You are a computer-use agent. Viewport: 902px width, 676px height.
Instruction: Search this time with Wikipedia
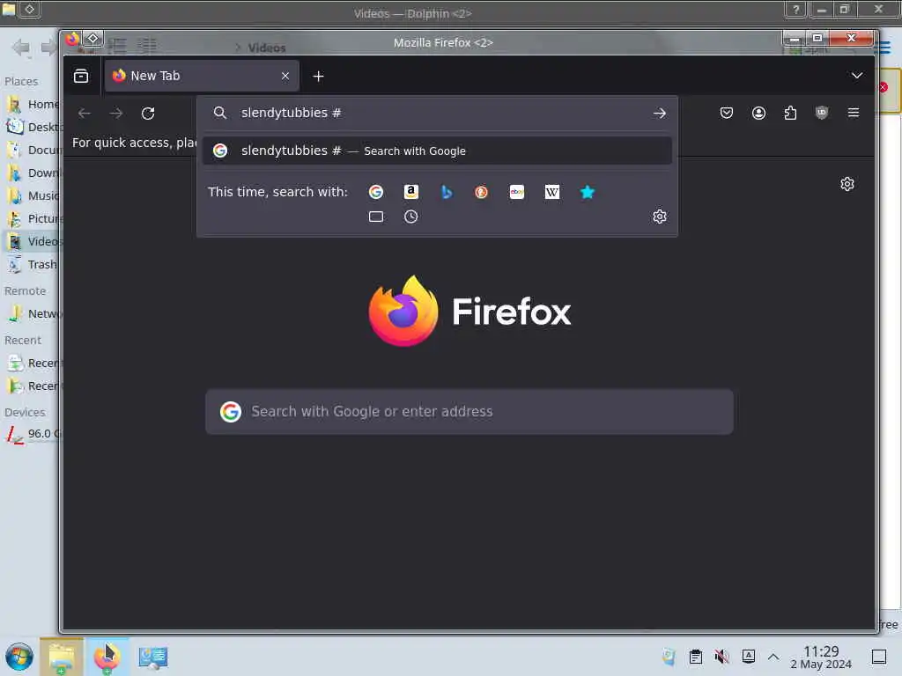[x=552, y=192]
